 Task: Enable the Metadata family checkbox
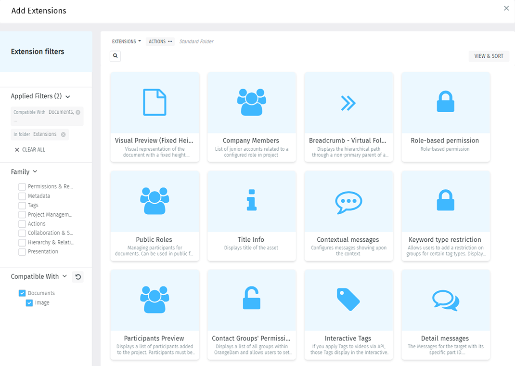[x=22, y=196]
